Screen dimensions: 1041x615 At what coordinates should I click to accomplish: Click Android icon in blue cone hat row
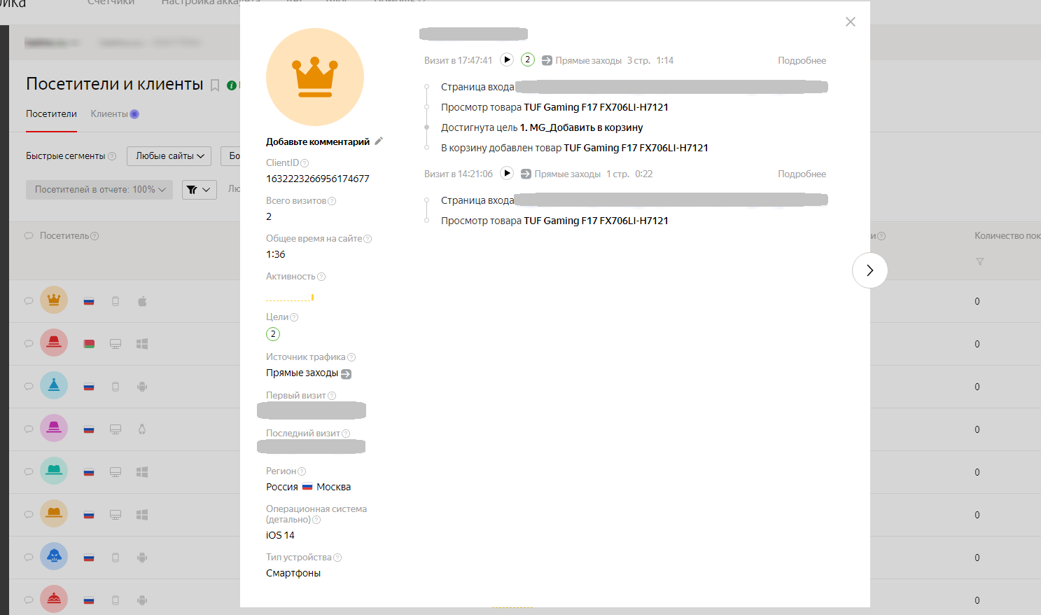(142, 387)
